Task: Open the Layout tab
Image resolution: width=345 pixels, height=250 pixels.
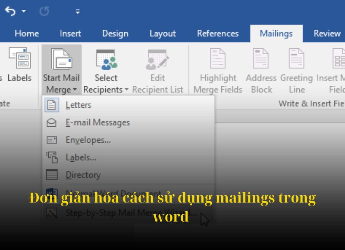Action: (x=163, y=34)
